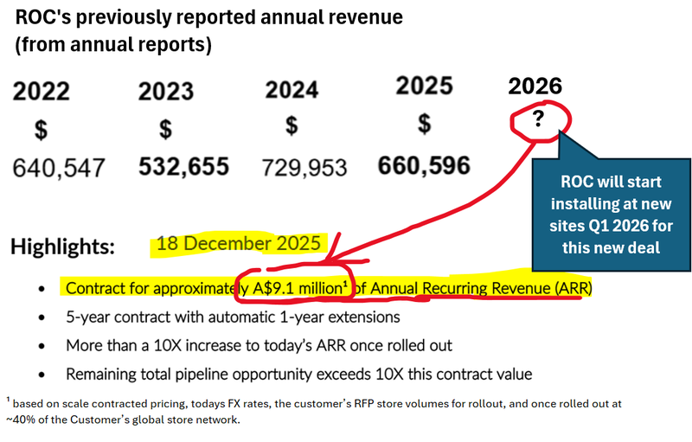
Task: Select the 660,596 revenue value
Action: [x=424, y=164]
